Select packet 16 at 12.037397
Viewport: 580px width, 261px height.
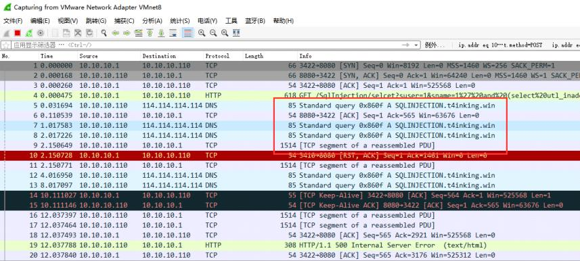tap(290, 215)
